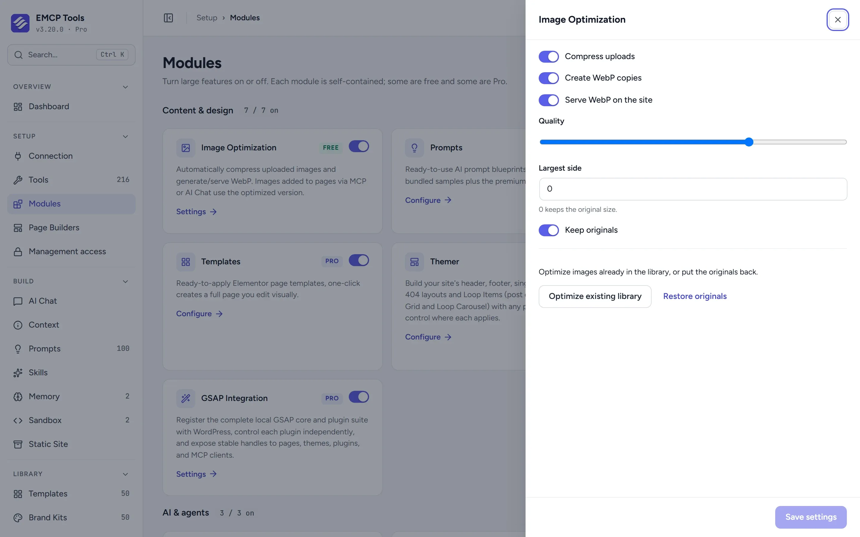The image size is (860, 537).
Task: Click the GSAP Integration magic wand icon
Action: click(x=185, y=398)
